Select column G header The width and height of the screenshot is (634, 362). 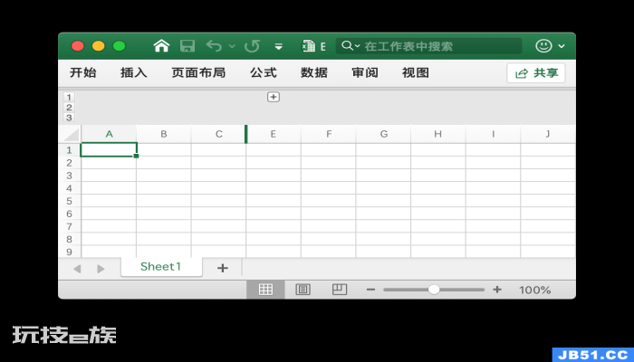point(384,134)
